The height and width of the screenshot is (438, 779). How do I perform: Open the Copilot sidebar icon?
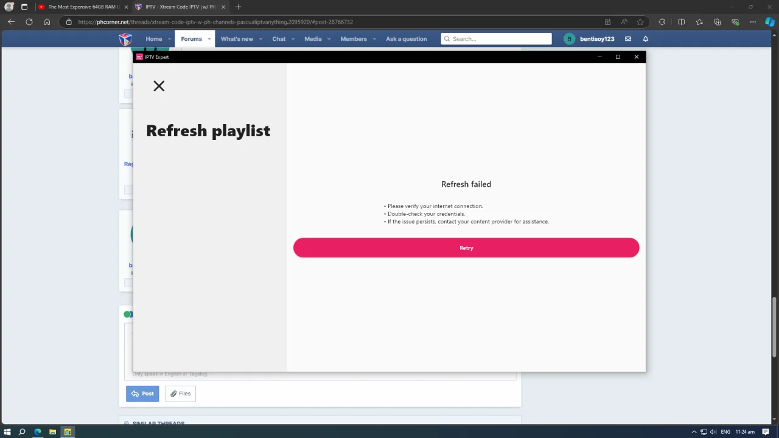[x=770, y=22]
